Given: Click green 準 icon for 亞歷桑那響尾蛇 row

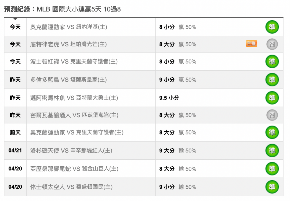Looking at the screenshot, I should tap(272, 169).
